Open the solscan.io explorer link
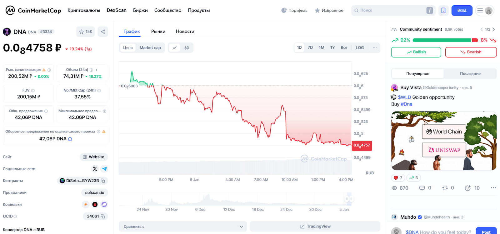The height and width of the screenshot is (234, 500). [95, 192]
